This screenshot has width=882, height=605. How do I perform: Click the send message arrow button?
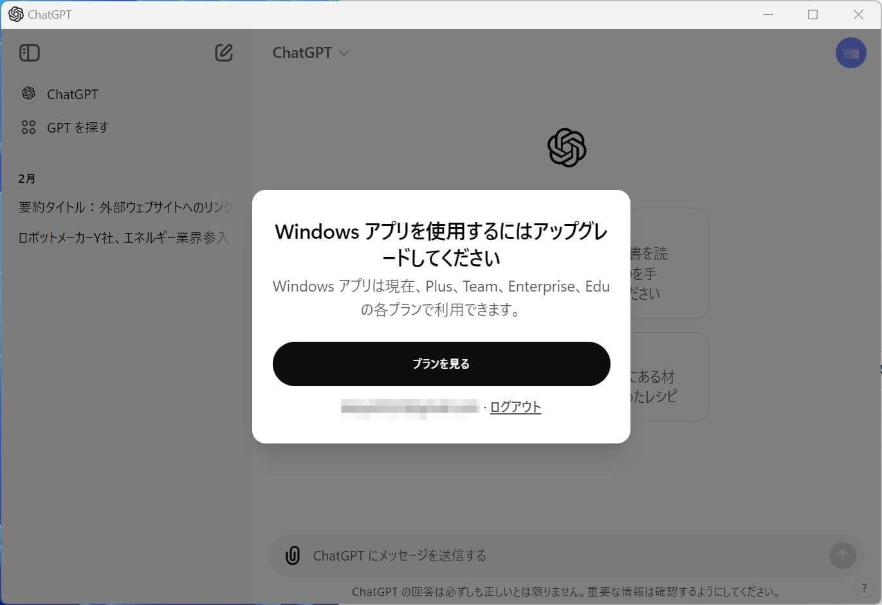(x=842, y=555)
